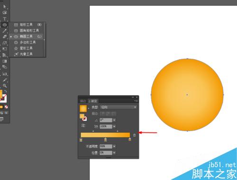Open the Gradient panel options menu

(136, 101)
